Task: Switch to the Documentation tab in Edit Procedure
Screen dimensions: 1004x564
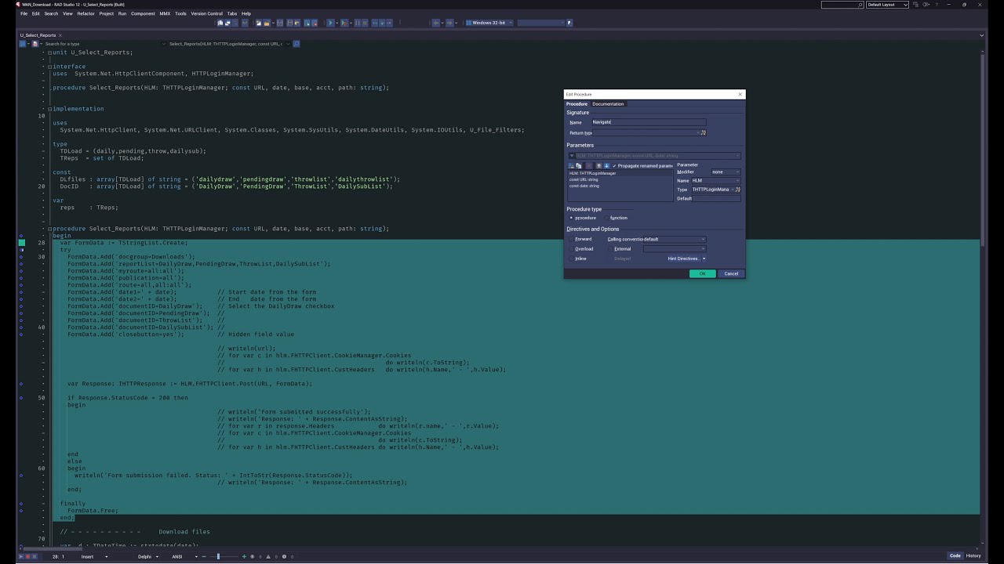Action: pyautogui.click(x=608, y=104)
